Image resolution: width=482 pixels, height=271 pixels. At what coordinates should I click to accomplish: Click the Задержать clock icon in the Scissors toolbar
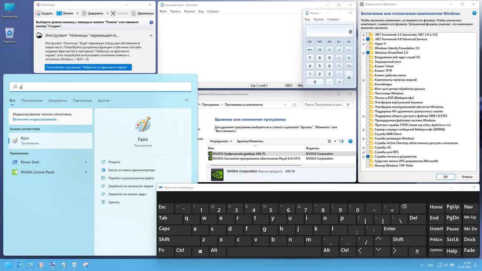tap(84, 13)
